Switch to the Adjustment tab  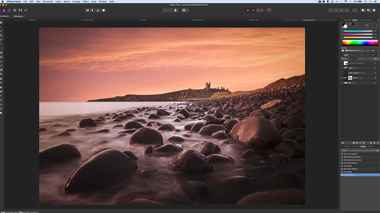(353, 55)
